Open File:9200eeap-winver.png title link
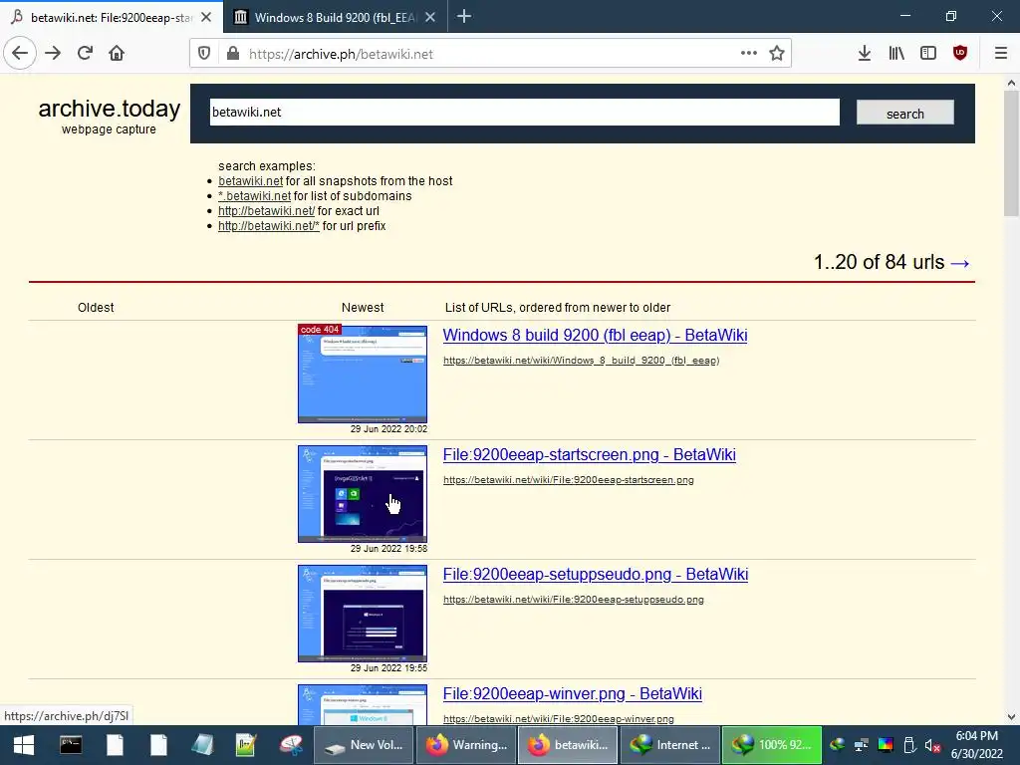This screenshot has height=765, width=1020. 573,694
